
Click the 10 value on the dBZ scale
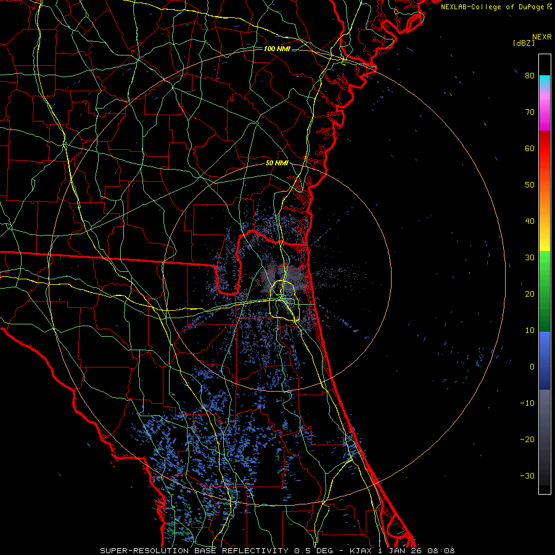coord(530,331)
